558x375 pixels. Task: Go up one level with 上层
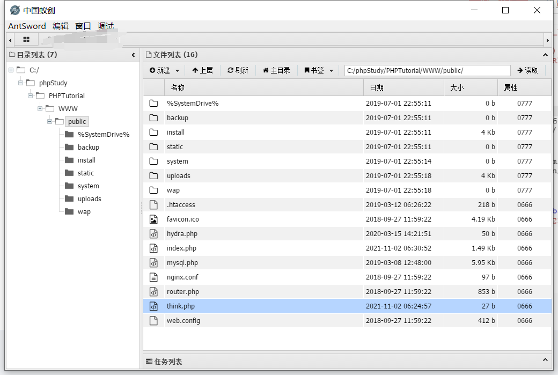[202, 70]
